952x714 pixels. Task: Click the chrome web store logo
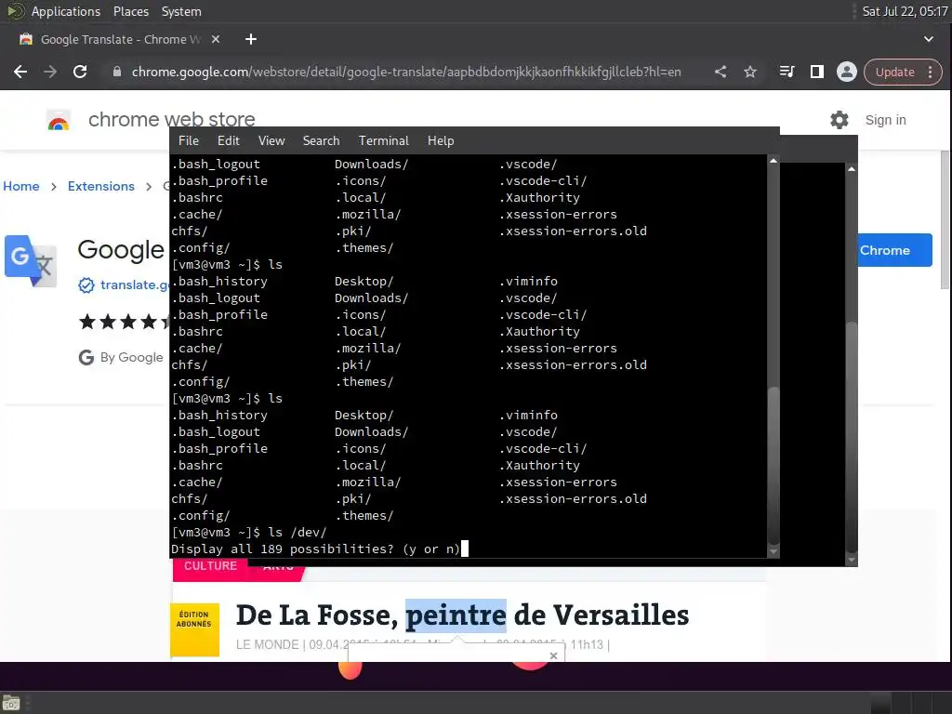click(x=59, y=121)
